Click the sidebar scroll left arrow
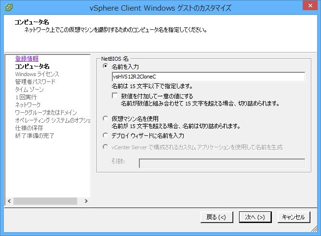The image size is (321, 236). tap(9, 201)
